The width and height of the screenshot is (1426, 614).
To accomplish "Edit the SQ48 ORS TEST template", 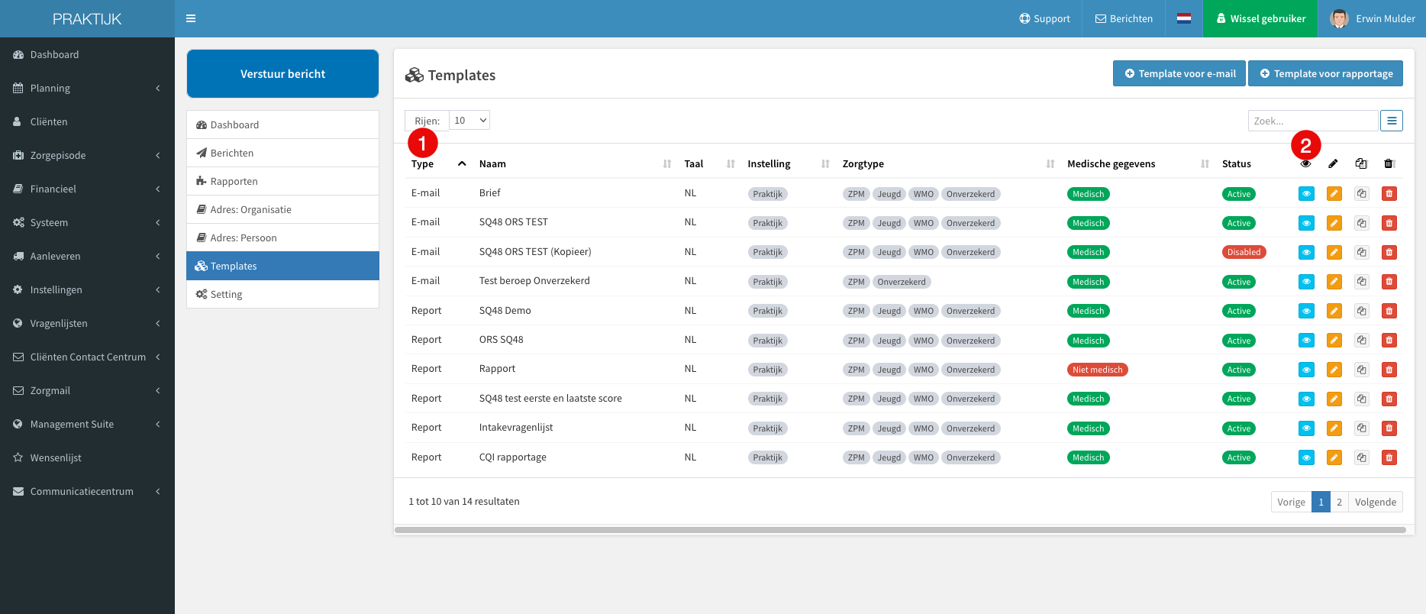I will [x=1334, y=223].
